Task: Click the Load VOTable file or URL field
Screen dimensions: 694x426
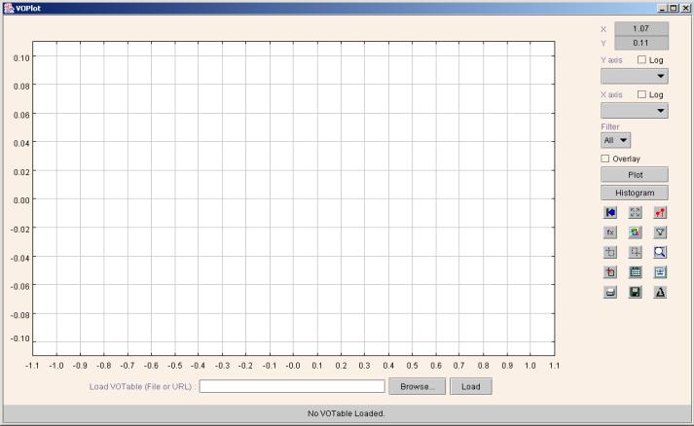Action: point(292,386)
